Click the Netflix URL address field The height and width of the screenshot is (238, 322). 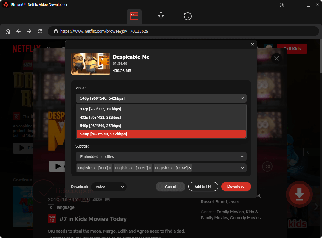pos(183,31)
